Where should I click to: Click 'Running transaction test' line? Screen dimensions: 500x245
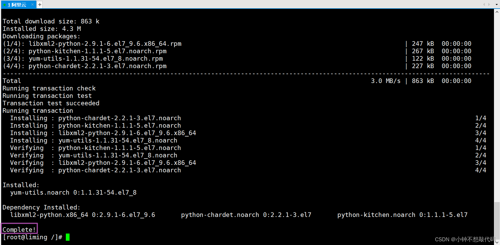[x=47, y=96]
